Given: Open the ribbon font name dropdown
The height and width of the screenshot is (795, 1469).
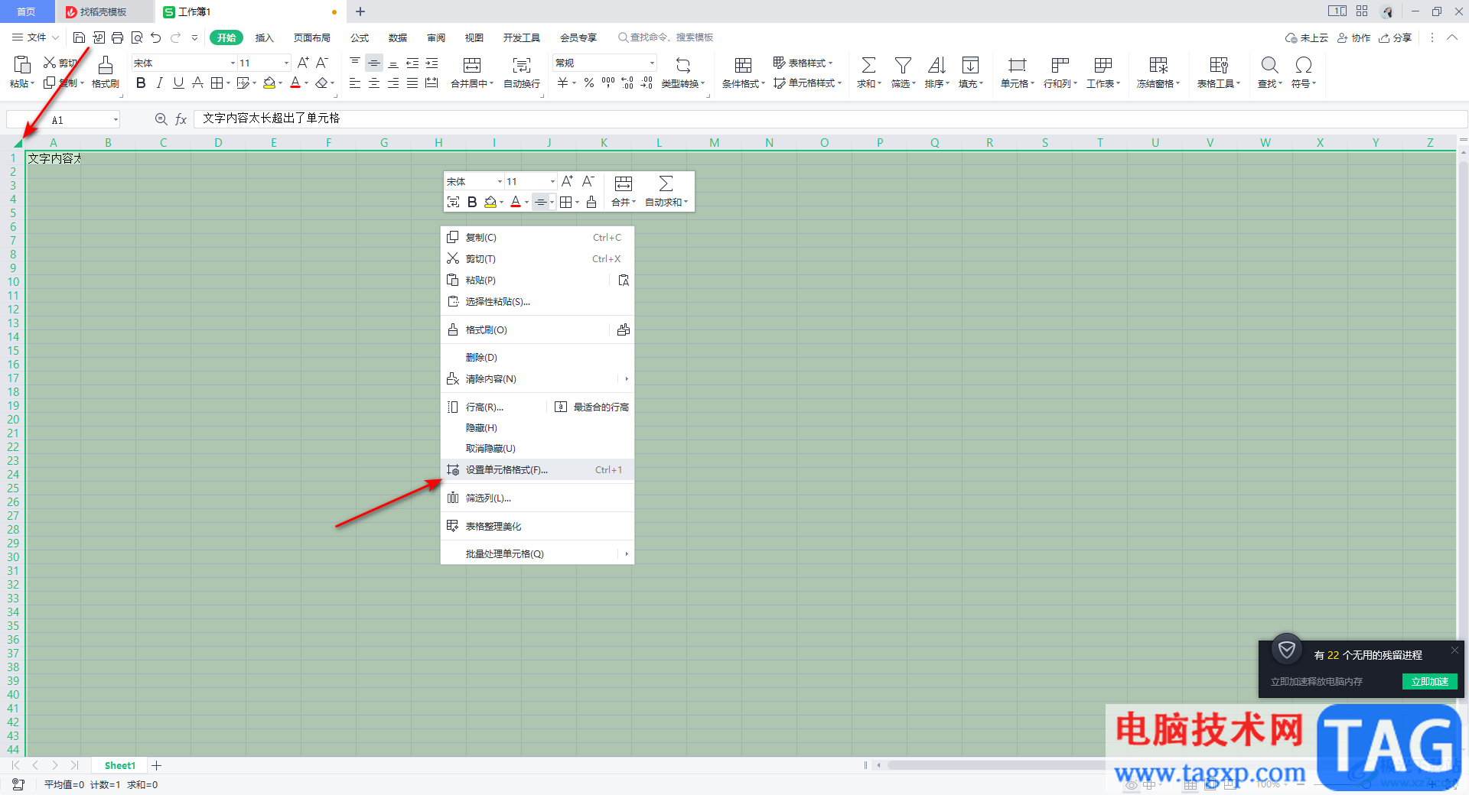Looking at the screenshot, I should tap(233, 63).
